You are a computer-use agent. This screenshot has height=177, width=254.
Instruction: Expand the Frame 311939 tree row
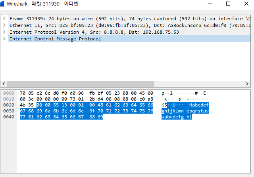(4, 19)
